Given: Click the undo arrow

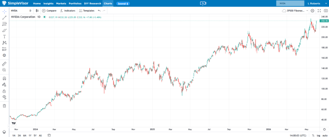Looking at the screenshot, I should 99,11.
